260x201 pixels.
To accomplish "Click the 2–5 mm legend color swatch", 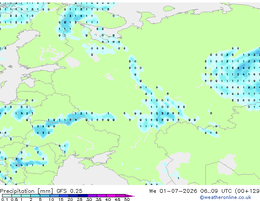I will click(35, 196).
